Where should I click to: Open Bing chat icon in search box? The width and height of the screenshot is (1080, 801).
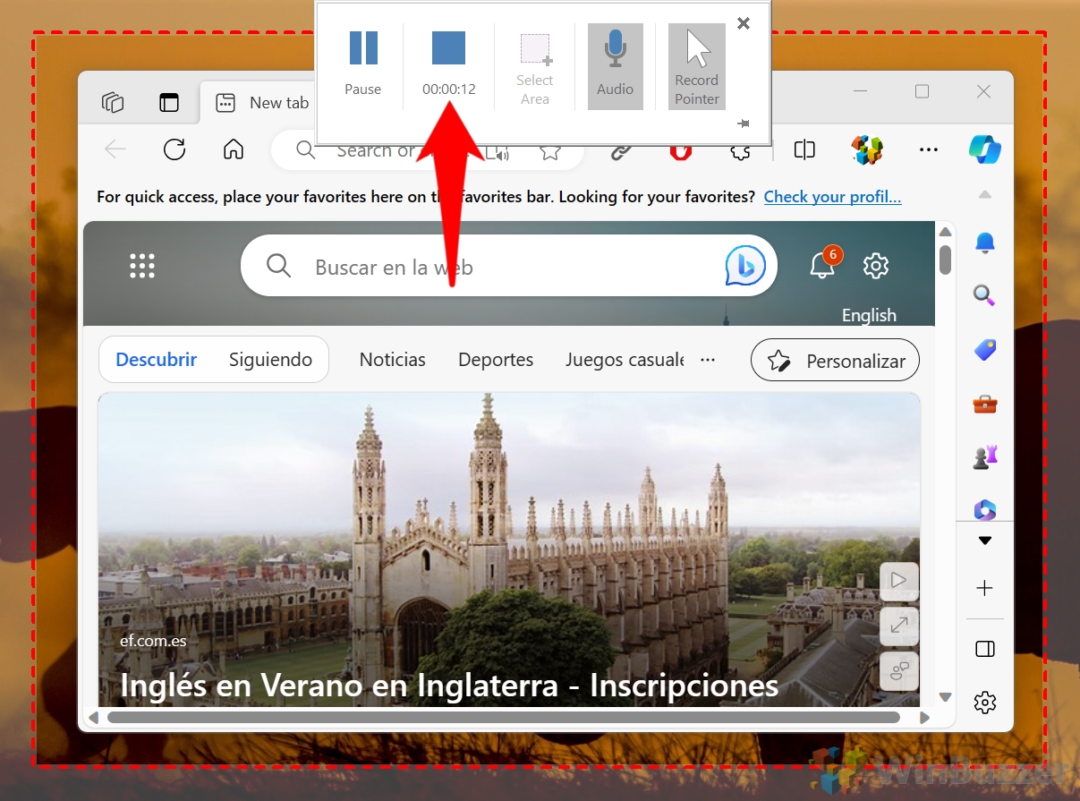(x=745, y=266)
